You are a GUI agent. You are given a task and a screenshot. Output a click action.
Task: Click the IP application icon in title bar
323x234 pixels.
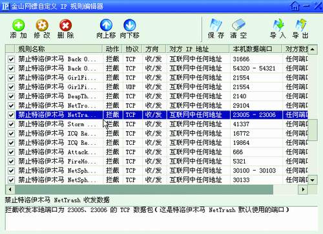click(x=5, y=6)
